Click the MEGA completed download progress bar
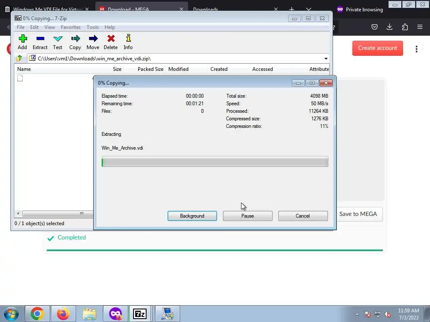The width and height of the screenshot is (430, 322). point(215,250)
